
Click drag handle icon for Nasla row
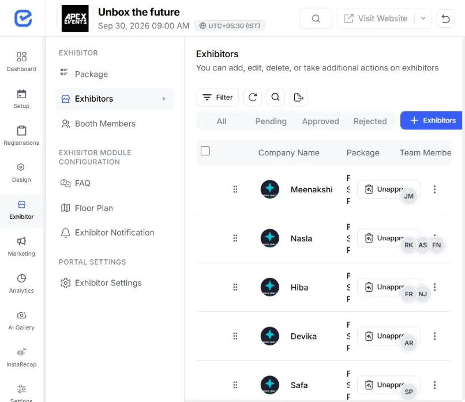[x=235, y=239]
